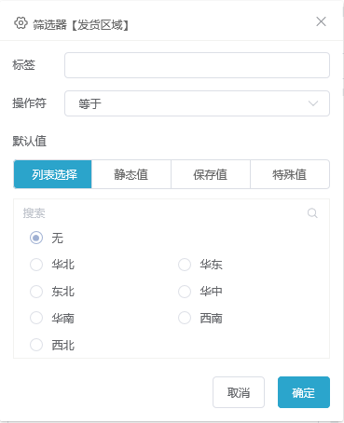Viewport: 344px width, 423px height.
Task: Open the 保存值 tab
Action: [x=211, y=174]
